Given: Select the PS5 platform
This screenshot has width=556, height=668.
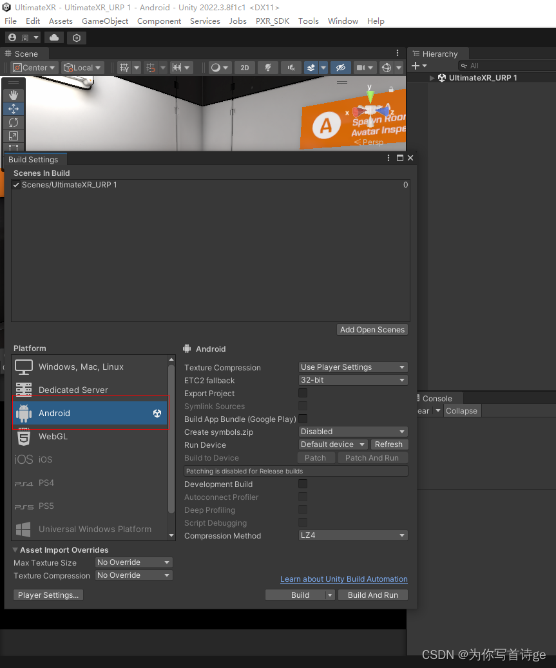Looking at the screenshot, I should (x=90, y=506).
